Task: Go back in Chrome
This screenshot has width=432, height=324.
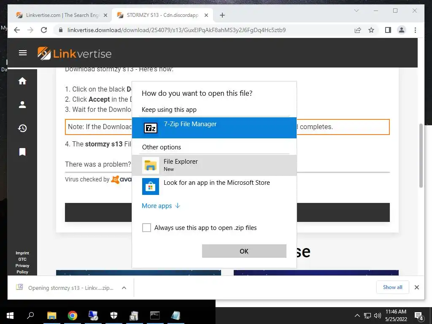Action: click(x=17, y=30)
